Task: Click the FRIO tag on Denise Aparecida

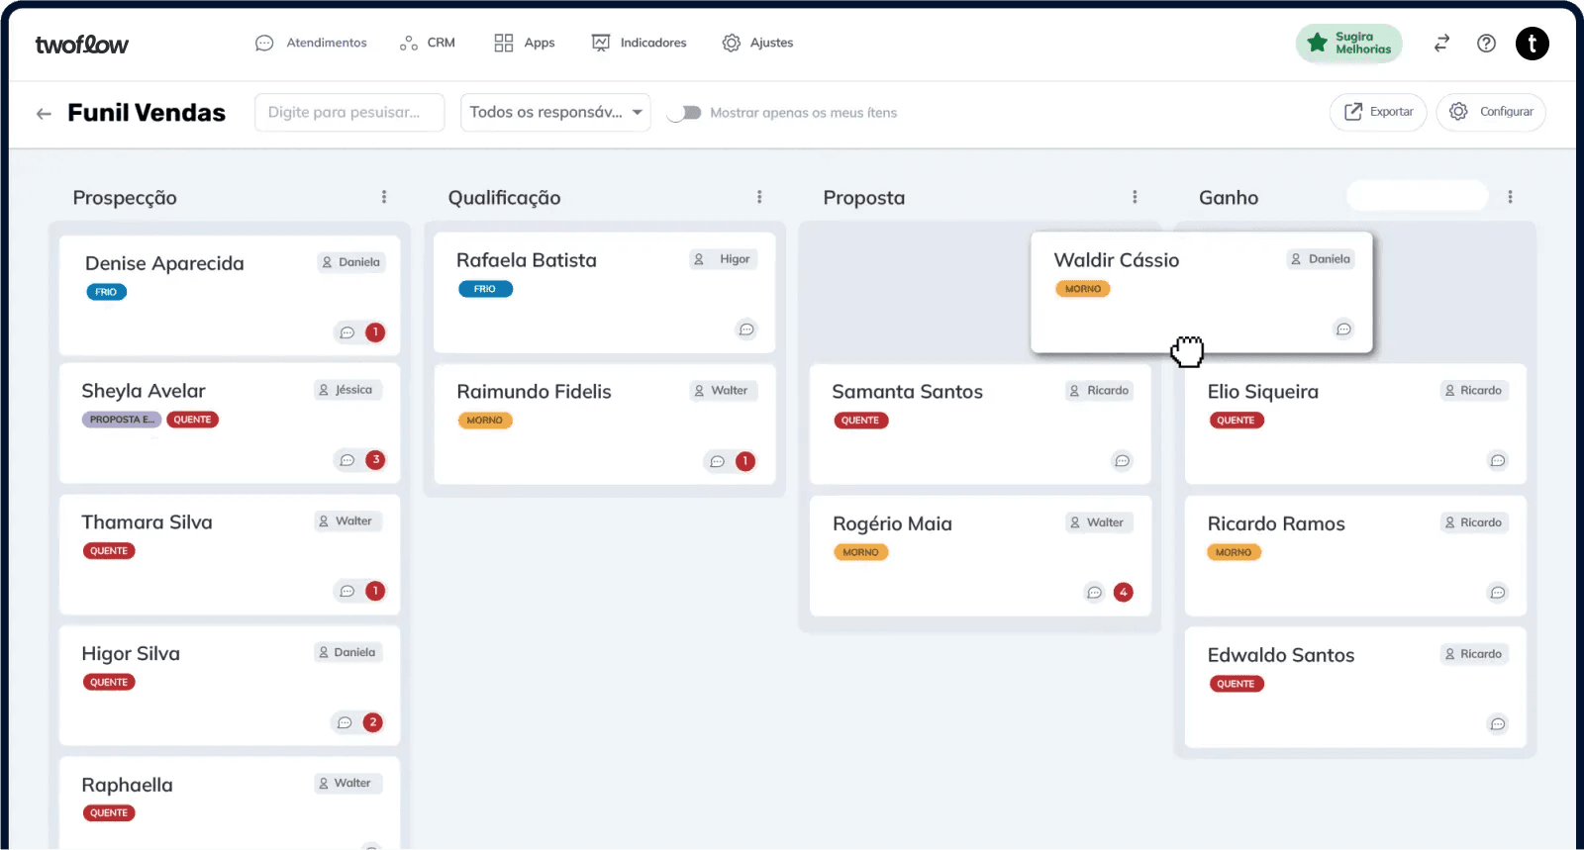Action: point(106,292)
